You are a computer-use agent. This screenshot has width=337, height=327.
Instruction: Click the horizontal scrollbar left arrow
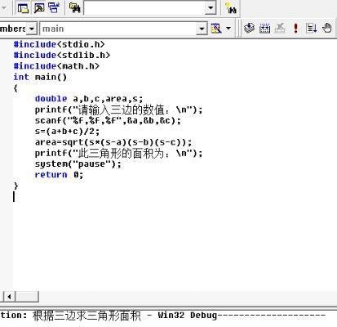coord(10,297)
